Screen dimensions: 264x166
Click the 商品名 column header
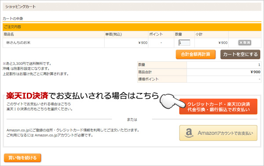coord(9,34)
